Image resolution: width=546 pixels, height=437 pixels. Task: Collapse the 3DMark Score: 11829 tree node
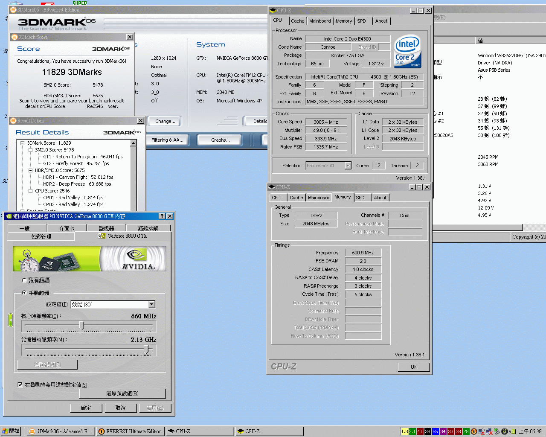[23, 143]
